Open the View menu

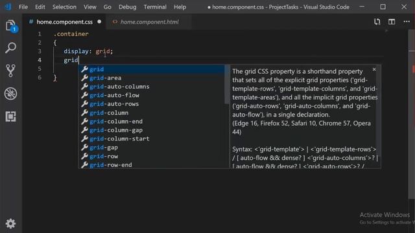point(90,7)
